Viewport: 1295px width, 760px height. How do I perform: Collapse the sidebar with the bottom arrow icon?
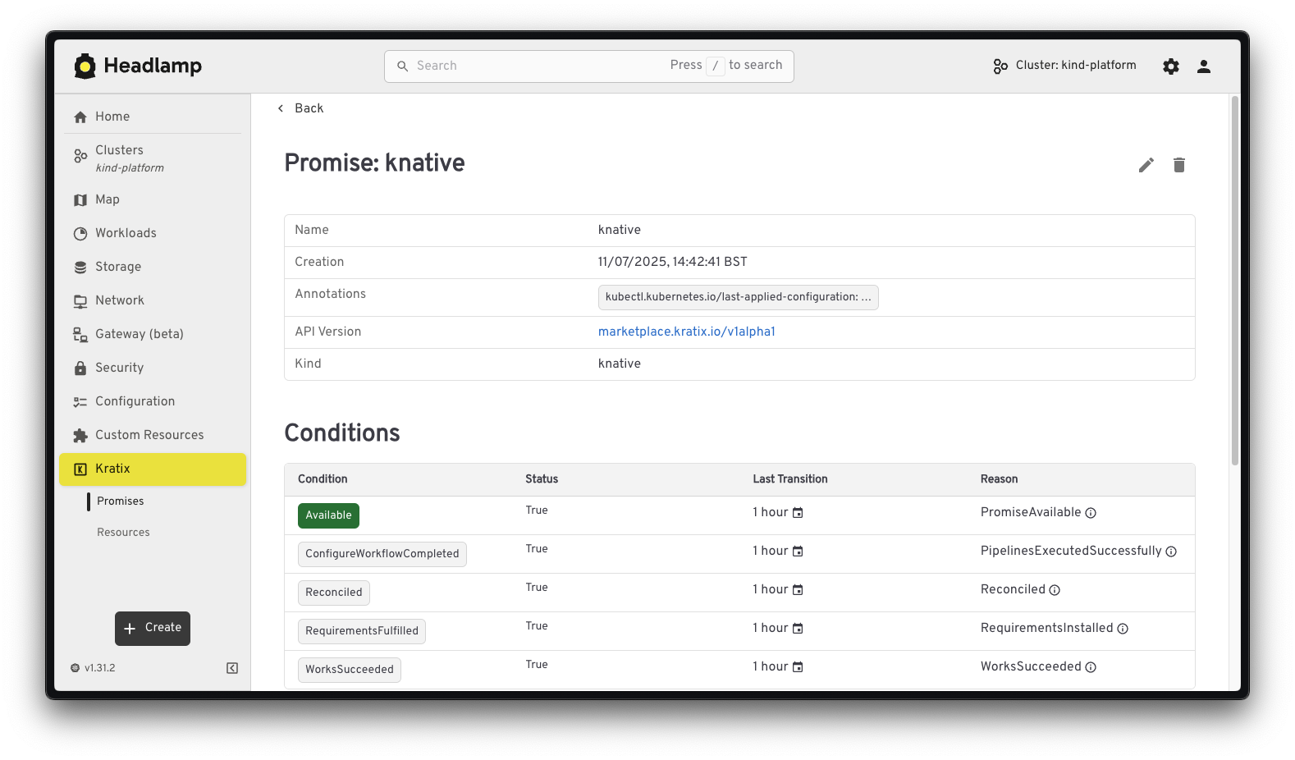232,668
